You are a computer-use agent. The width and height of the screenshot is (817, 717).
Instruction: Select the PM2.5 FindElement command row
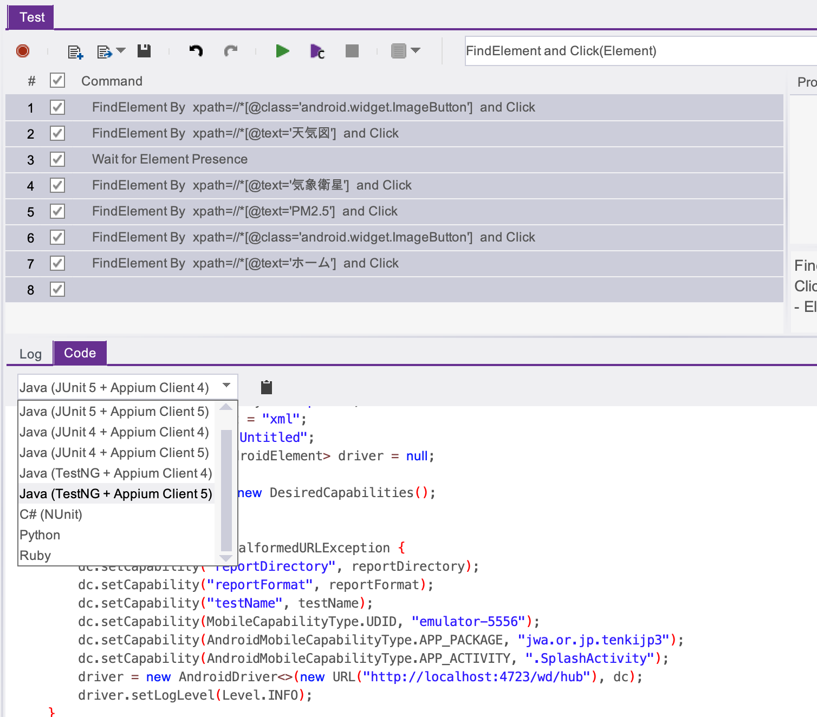pyautogui.click(x=394, y=211)
